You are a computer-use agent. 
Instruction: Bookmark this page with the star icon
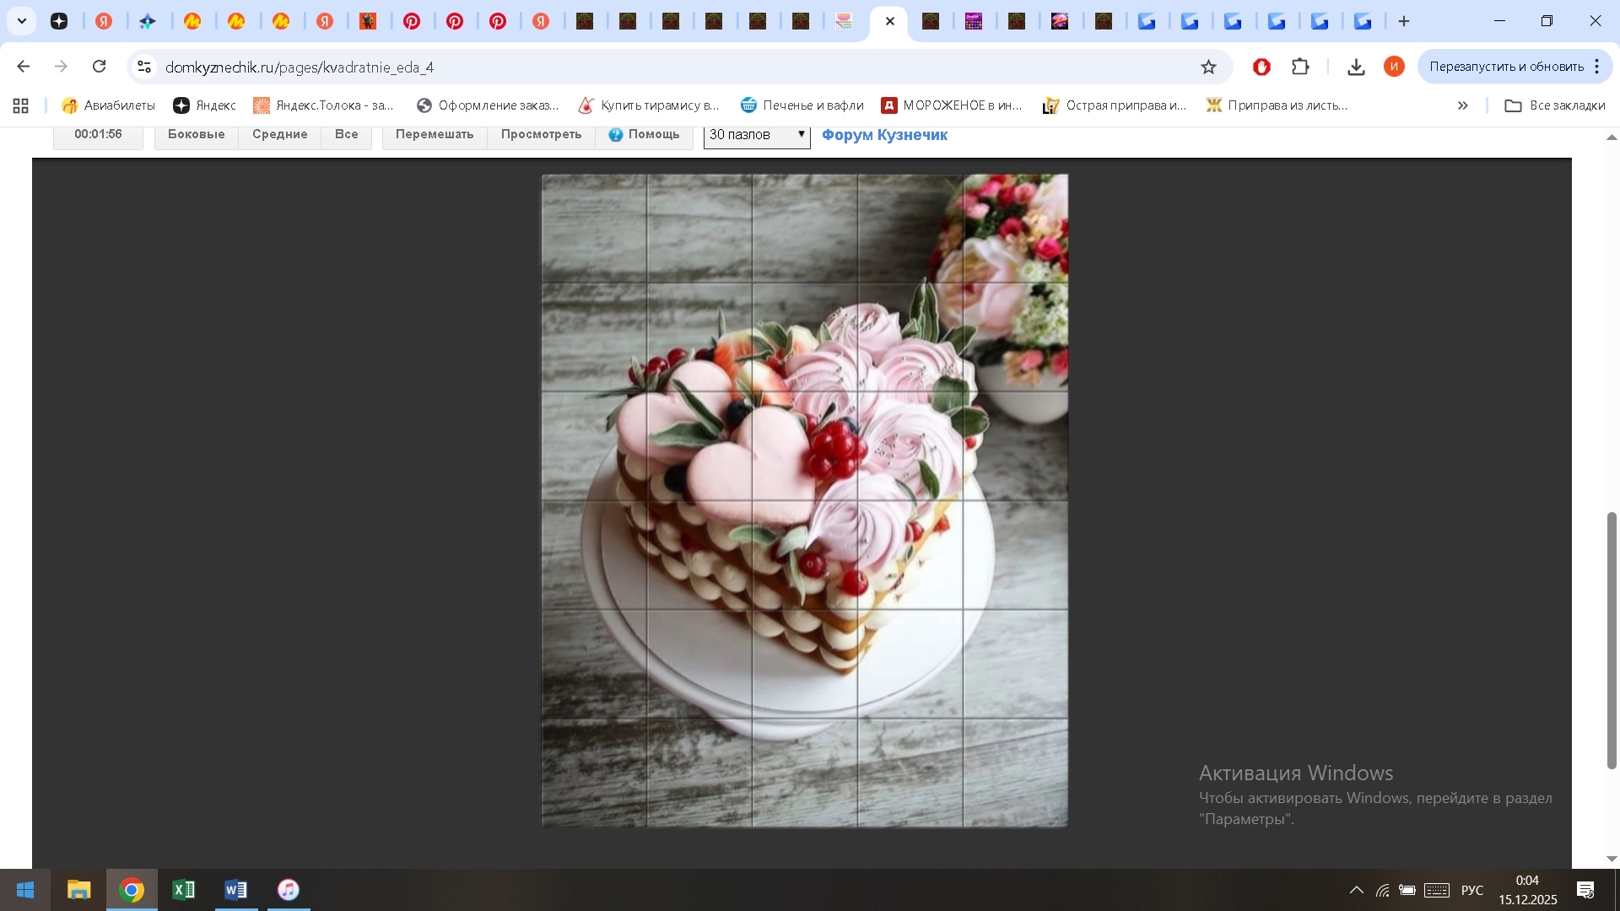pyautogui.click(x=1208, y=67)
